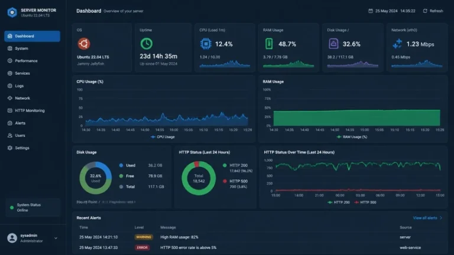
Task: Click the Ubuntu logo in OS card
Action: pyautogui.click(x=84, y=44)
